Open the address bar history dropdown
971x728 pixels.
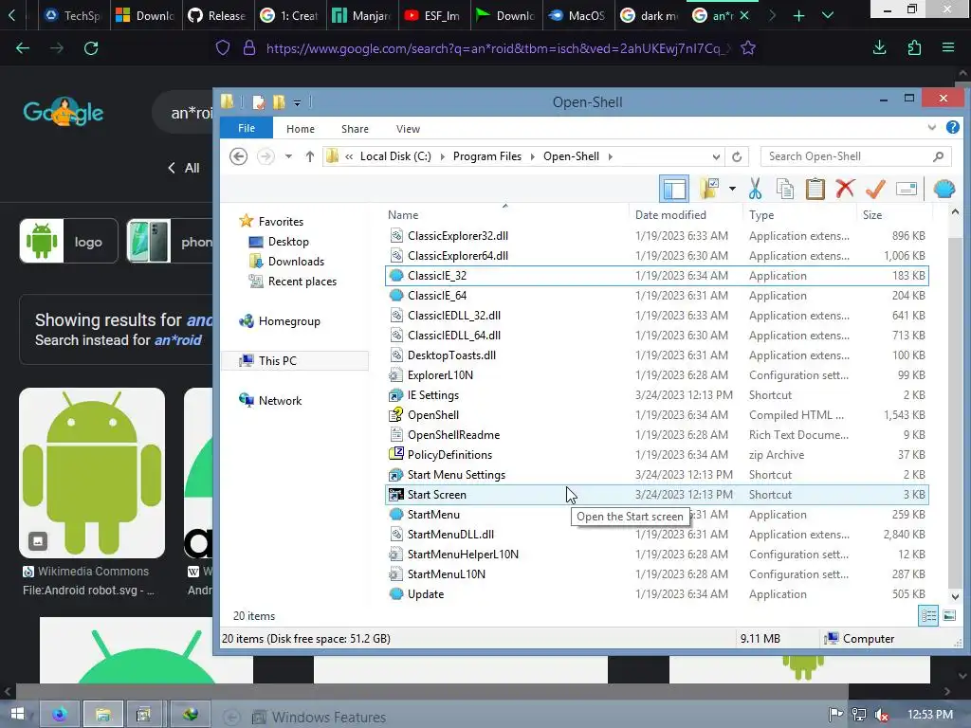coord(716,156)
